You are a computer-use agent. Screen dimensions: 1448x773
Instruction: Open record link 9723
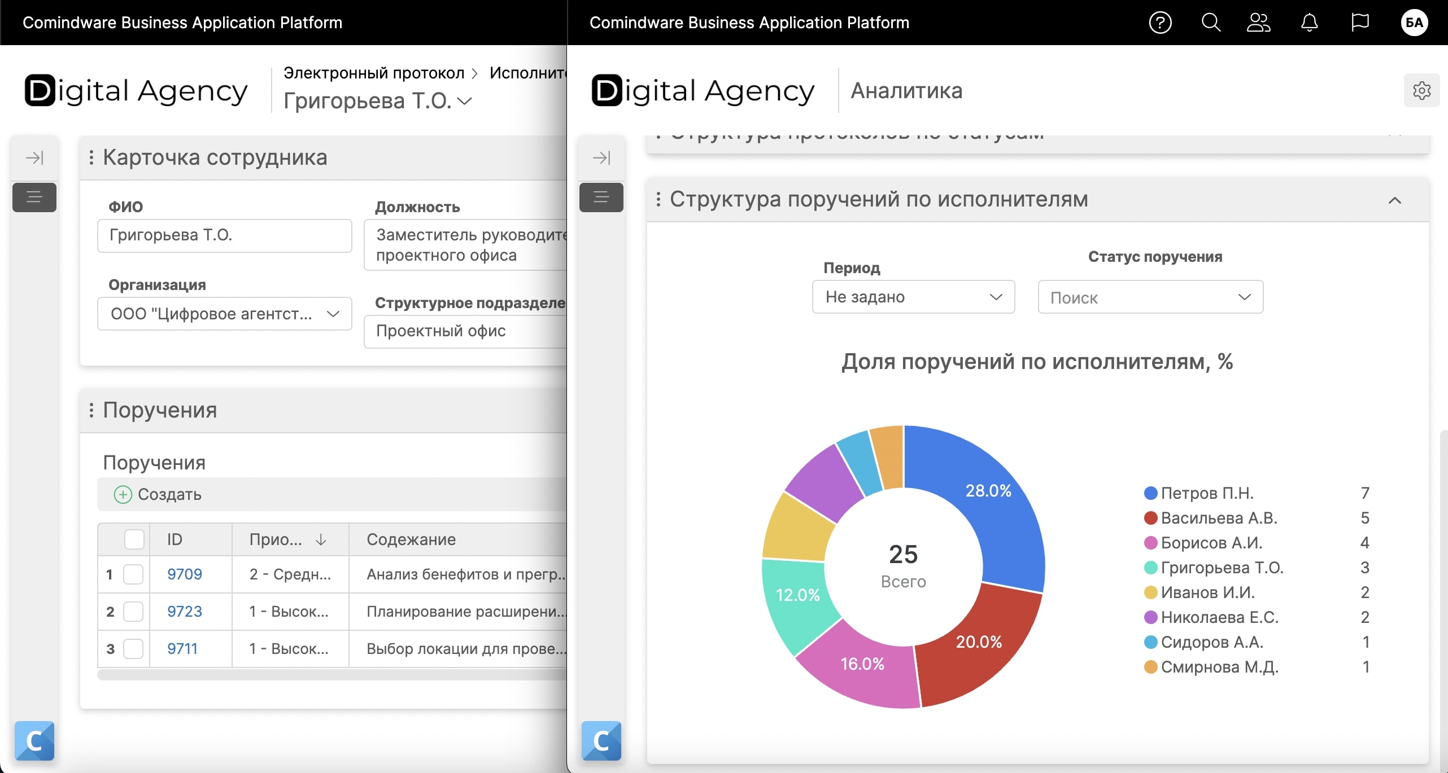click(185, 612)
